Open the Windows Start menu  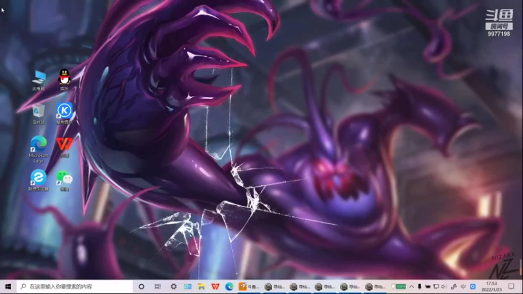pyautogui.click(x=8, y=287)
